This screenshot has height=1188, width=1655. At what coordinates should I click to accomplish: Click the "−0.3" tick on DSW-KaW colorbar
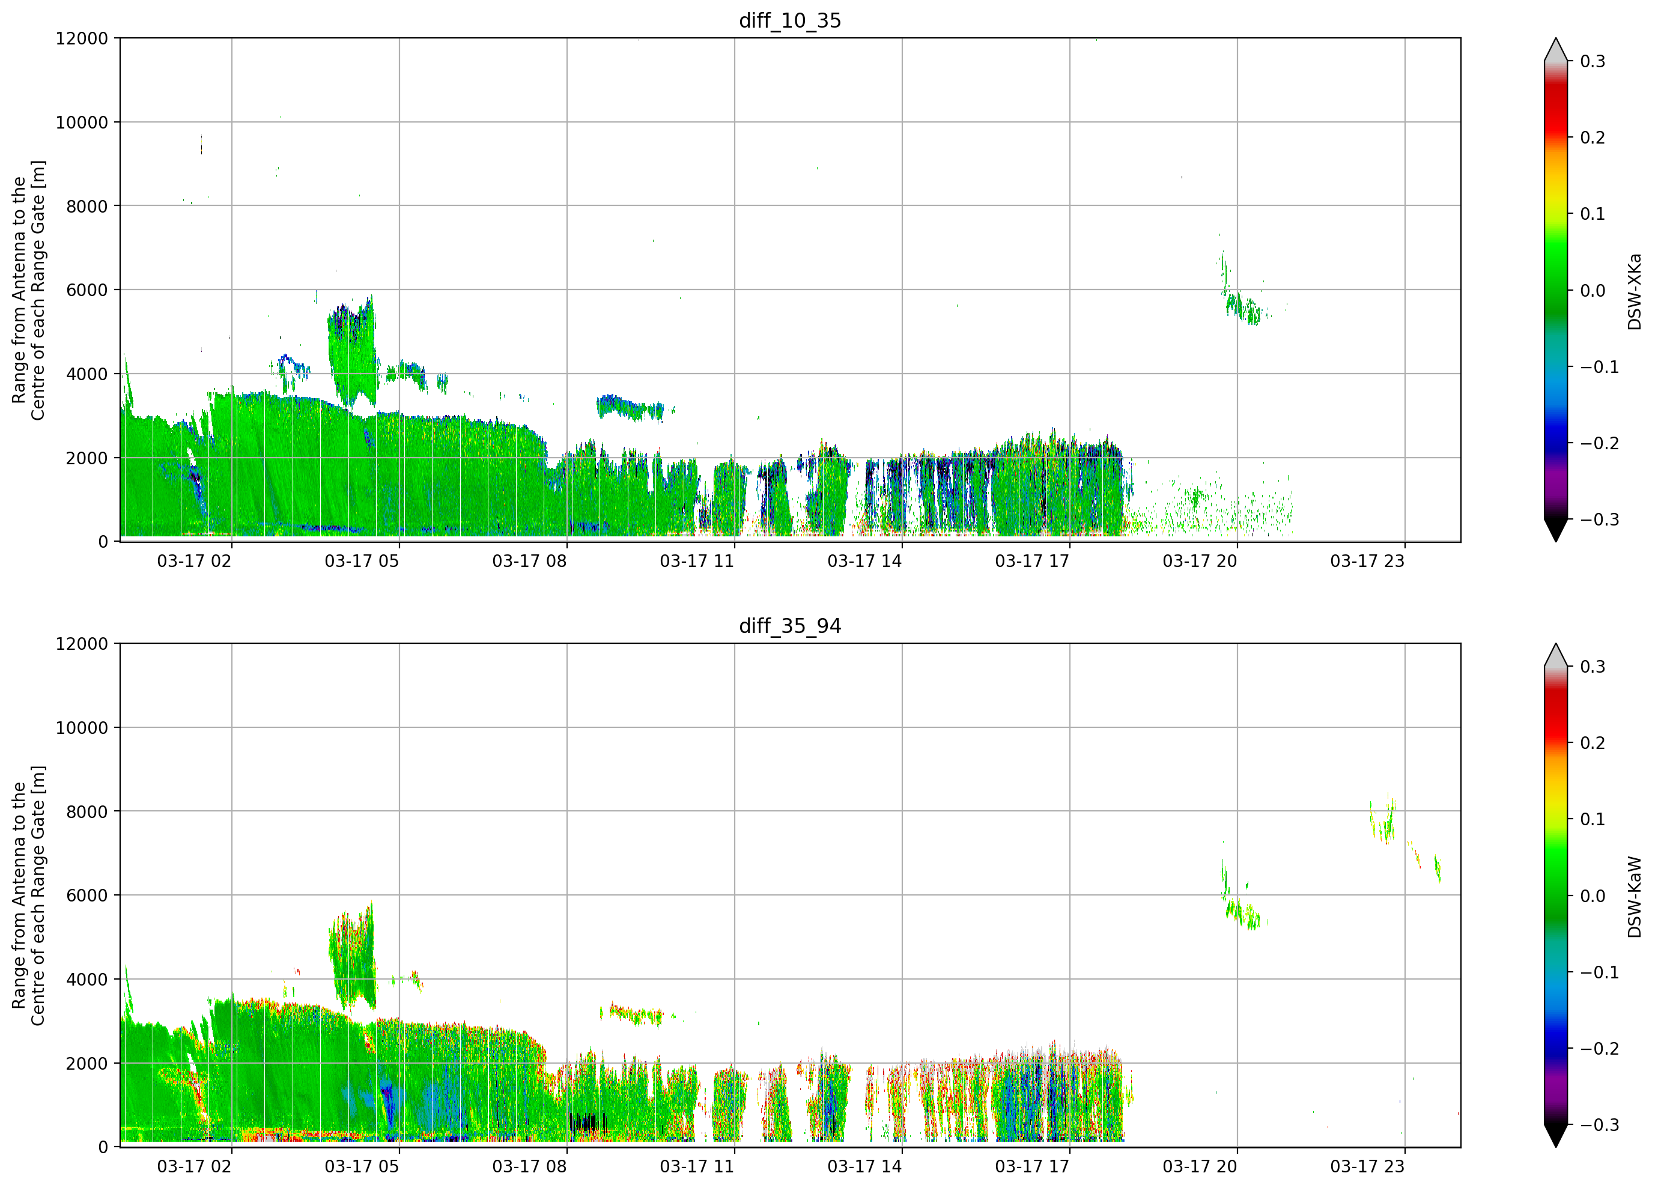(x=1600, y=1124)
